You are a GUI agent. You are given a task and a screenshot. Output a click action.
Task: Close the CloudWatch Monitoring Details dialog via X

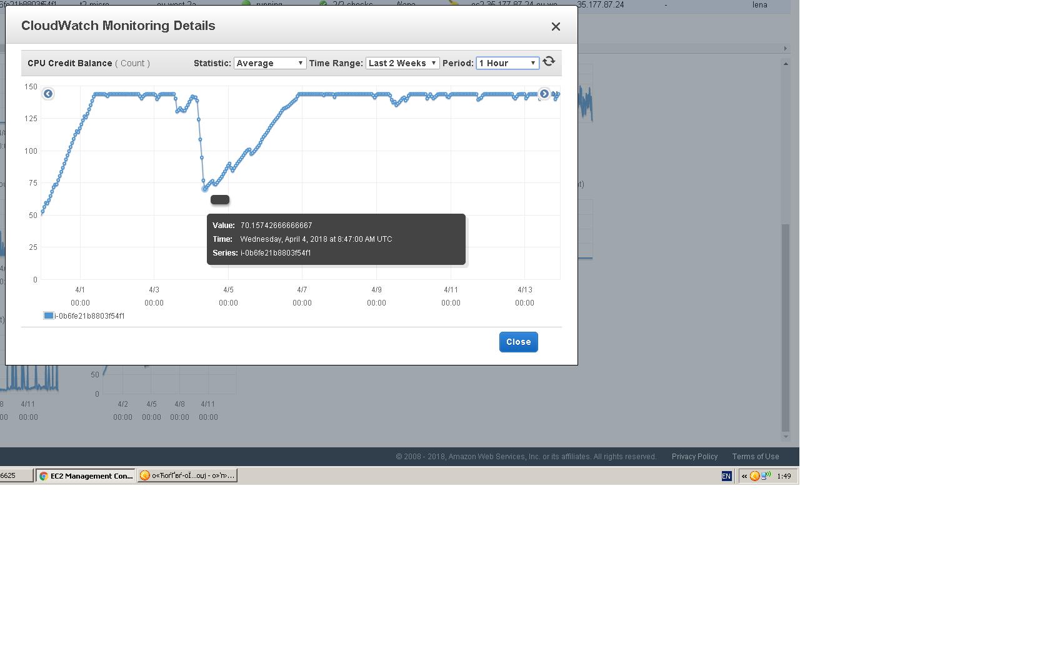[556, 26]
